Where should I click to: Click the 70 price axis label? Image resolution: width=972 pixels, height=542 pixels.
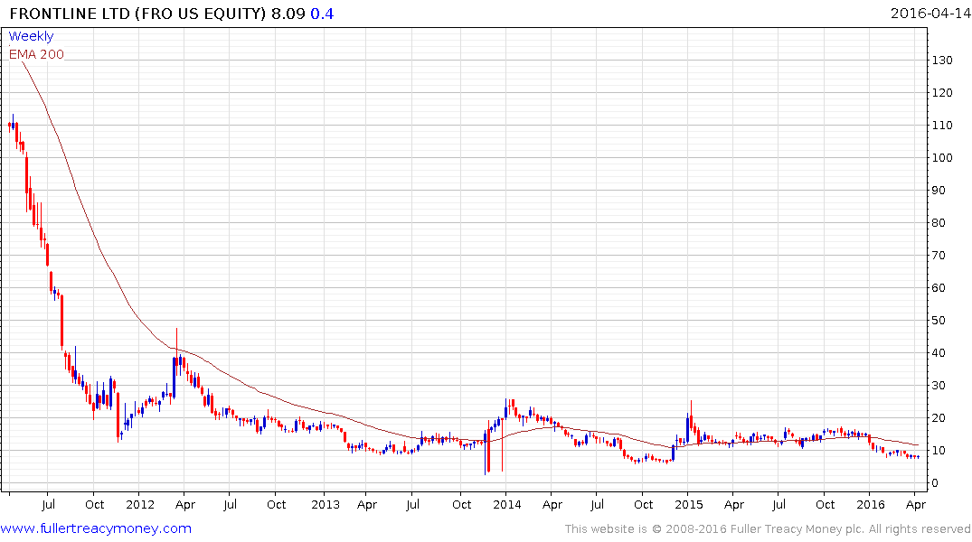tap(939, 256)
